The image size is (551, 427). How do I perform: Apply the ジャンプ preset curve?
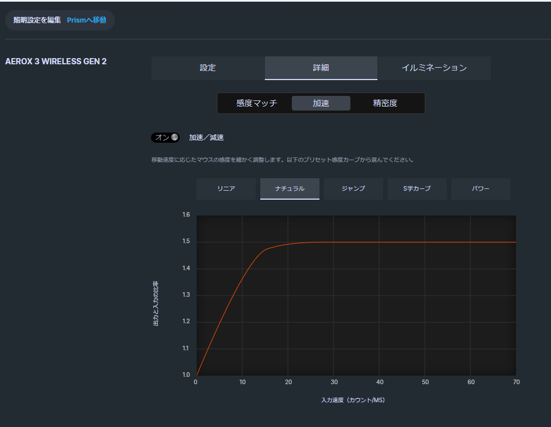point(353,189)
